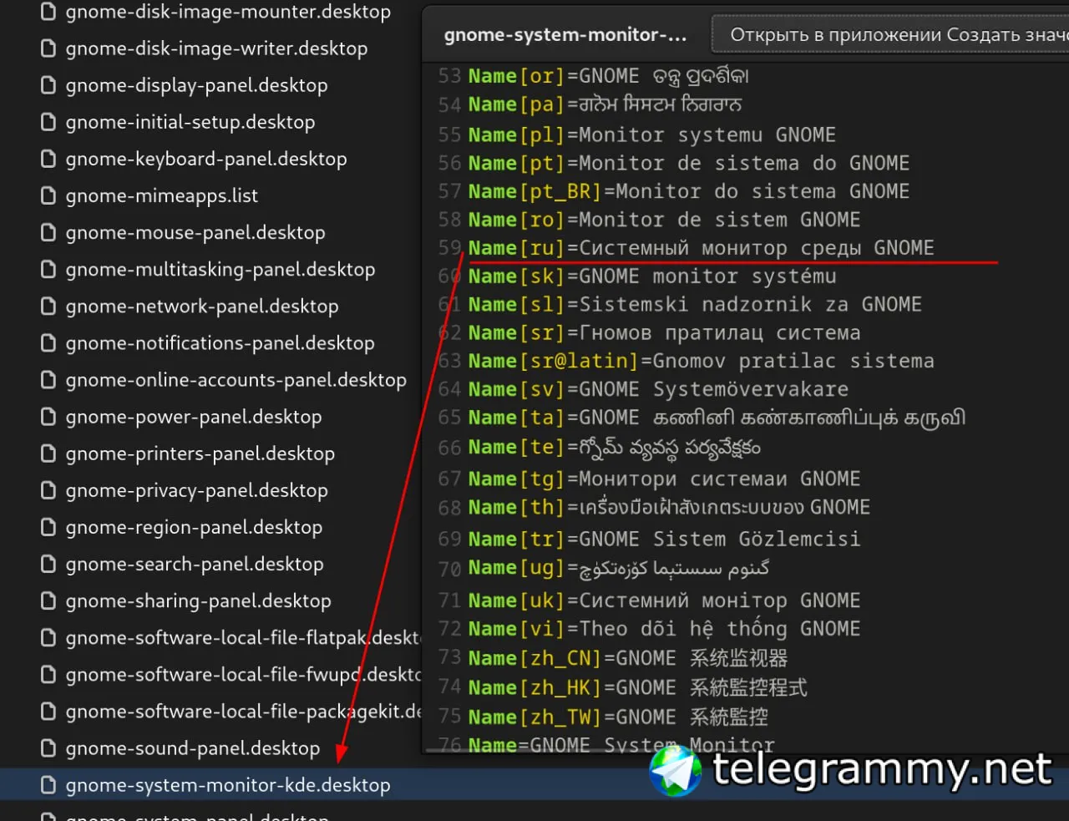Click the file icon beside gnome-software-local-file-packagekit
The height and width of the screenshot is (821, 1069).
[48, 711]
